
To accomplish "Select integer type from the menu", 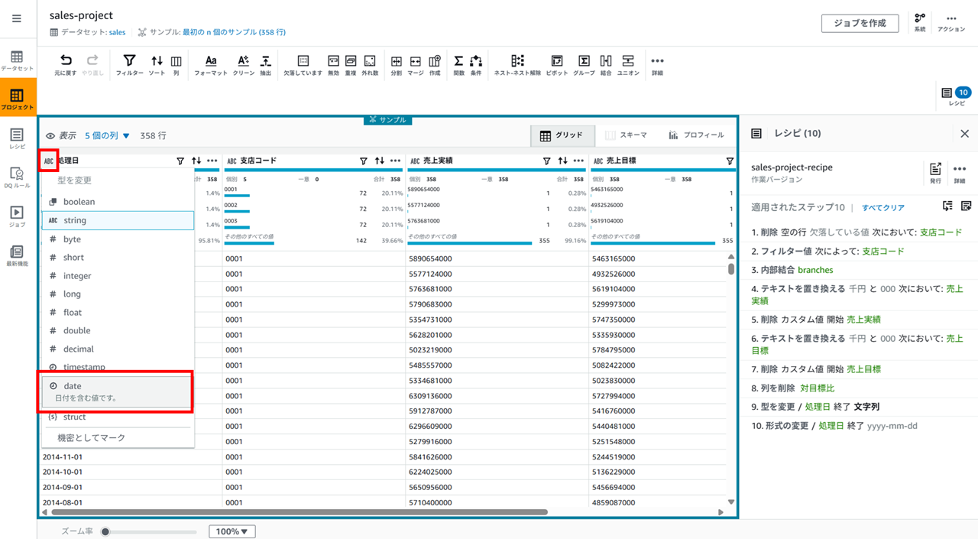I will [x=118, y=275].
